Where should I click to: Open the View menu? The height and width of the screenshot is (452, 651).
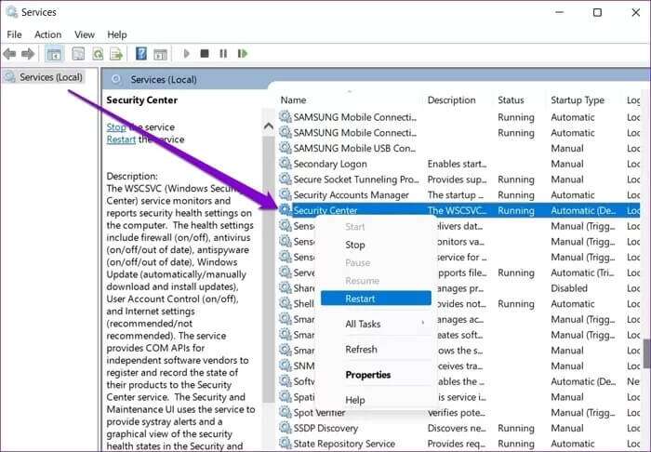point(85,34)
